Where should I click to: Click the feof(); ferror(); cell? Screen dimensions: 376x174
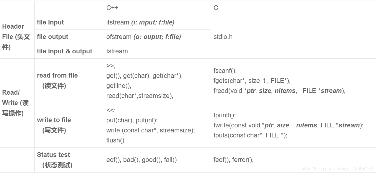(x=234, y=160)
